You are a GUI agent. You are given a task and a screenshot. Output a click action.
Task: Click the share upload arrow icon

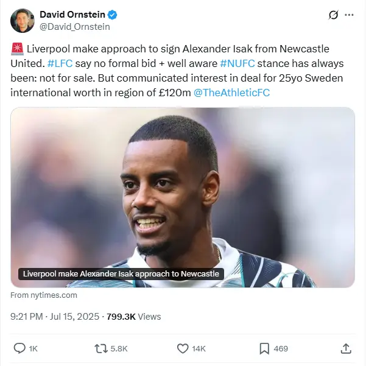(x=346, y=348)
